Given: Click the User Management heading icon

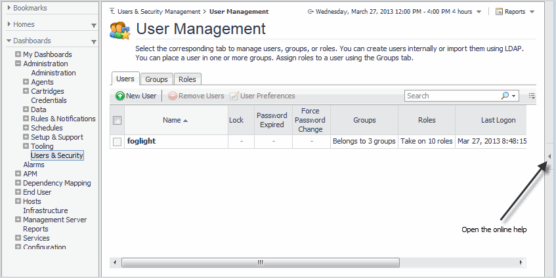Looking at the screenshot, I should point(120,31).
